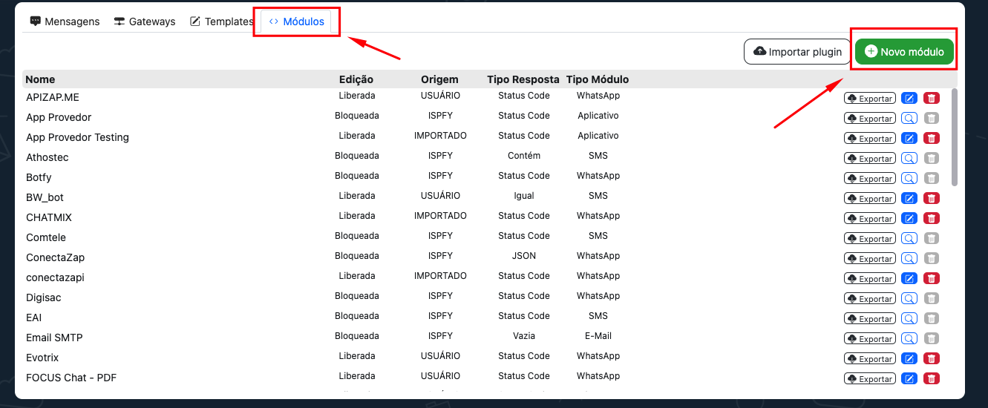Screen dimensions: 988x408
Task: Export the Botfy module
Action: click(870, 178)
